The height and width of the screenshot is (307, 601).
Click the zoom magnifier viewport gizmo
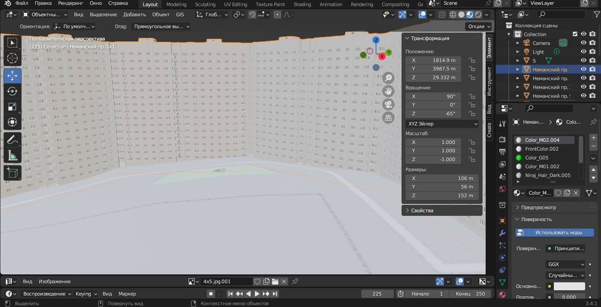pyautogui.click(x=388, y=78)
